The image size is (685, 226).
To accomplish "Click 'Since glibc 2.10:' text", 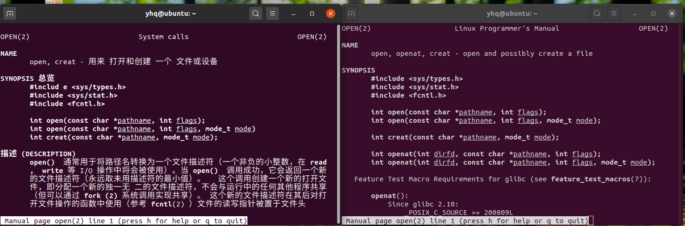I will tap(423, 204).
